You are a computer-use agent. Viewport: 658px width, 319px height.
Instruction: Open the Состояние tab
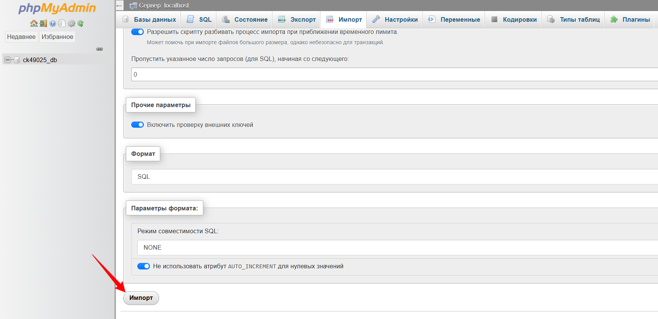coord(245,19)
